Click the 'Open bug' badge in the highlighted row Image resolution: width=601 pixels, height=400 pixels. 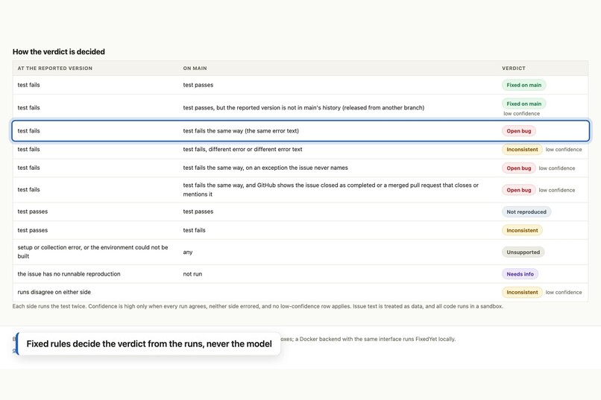(518, 131)
